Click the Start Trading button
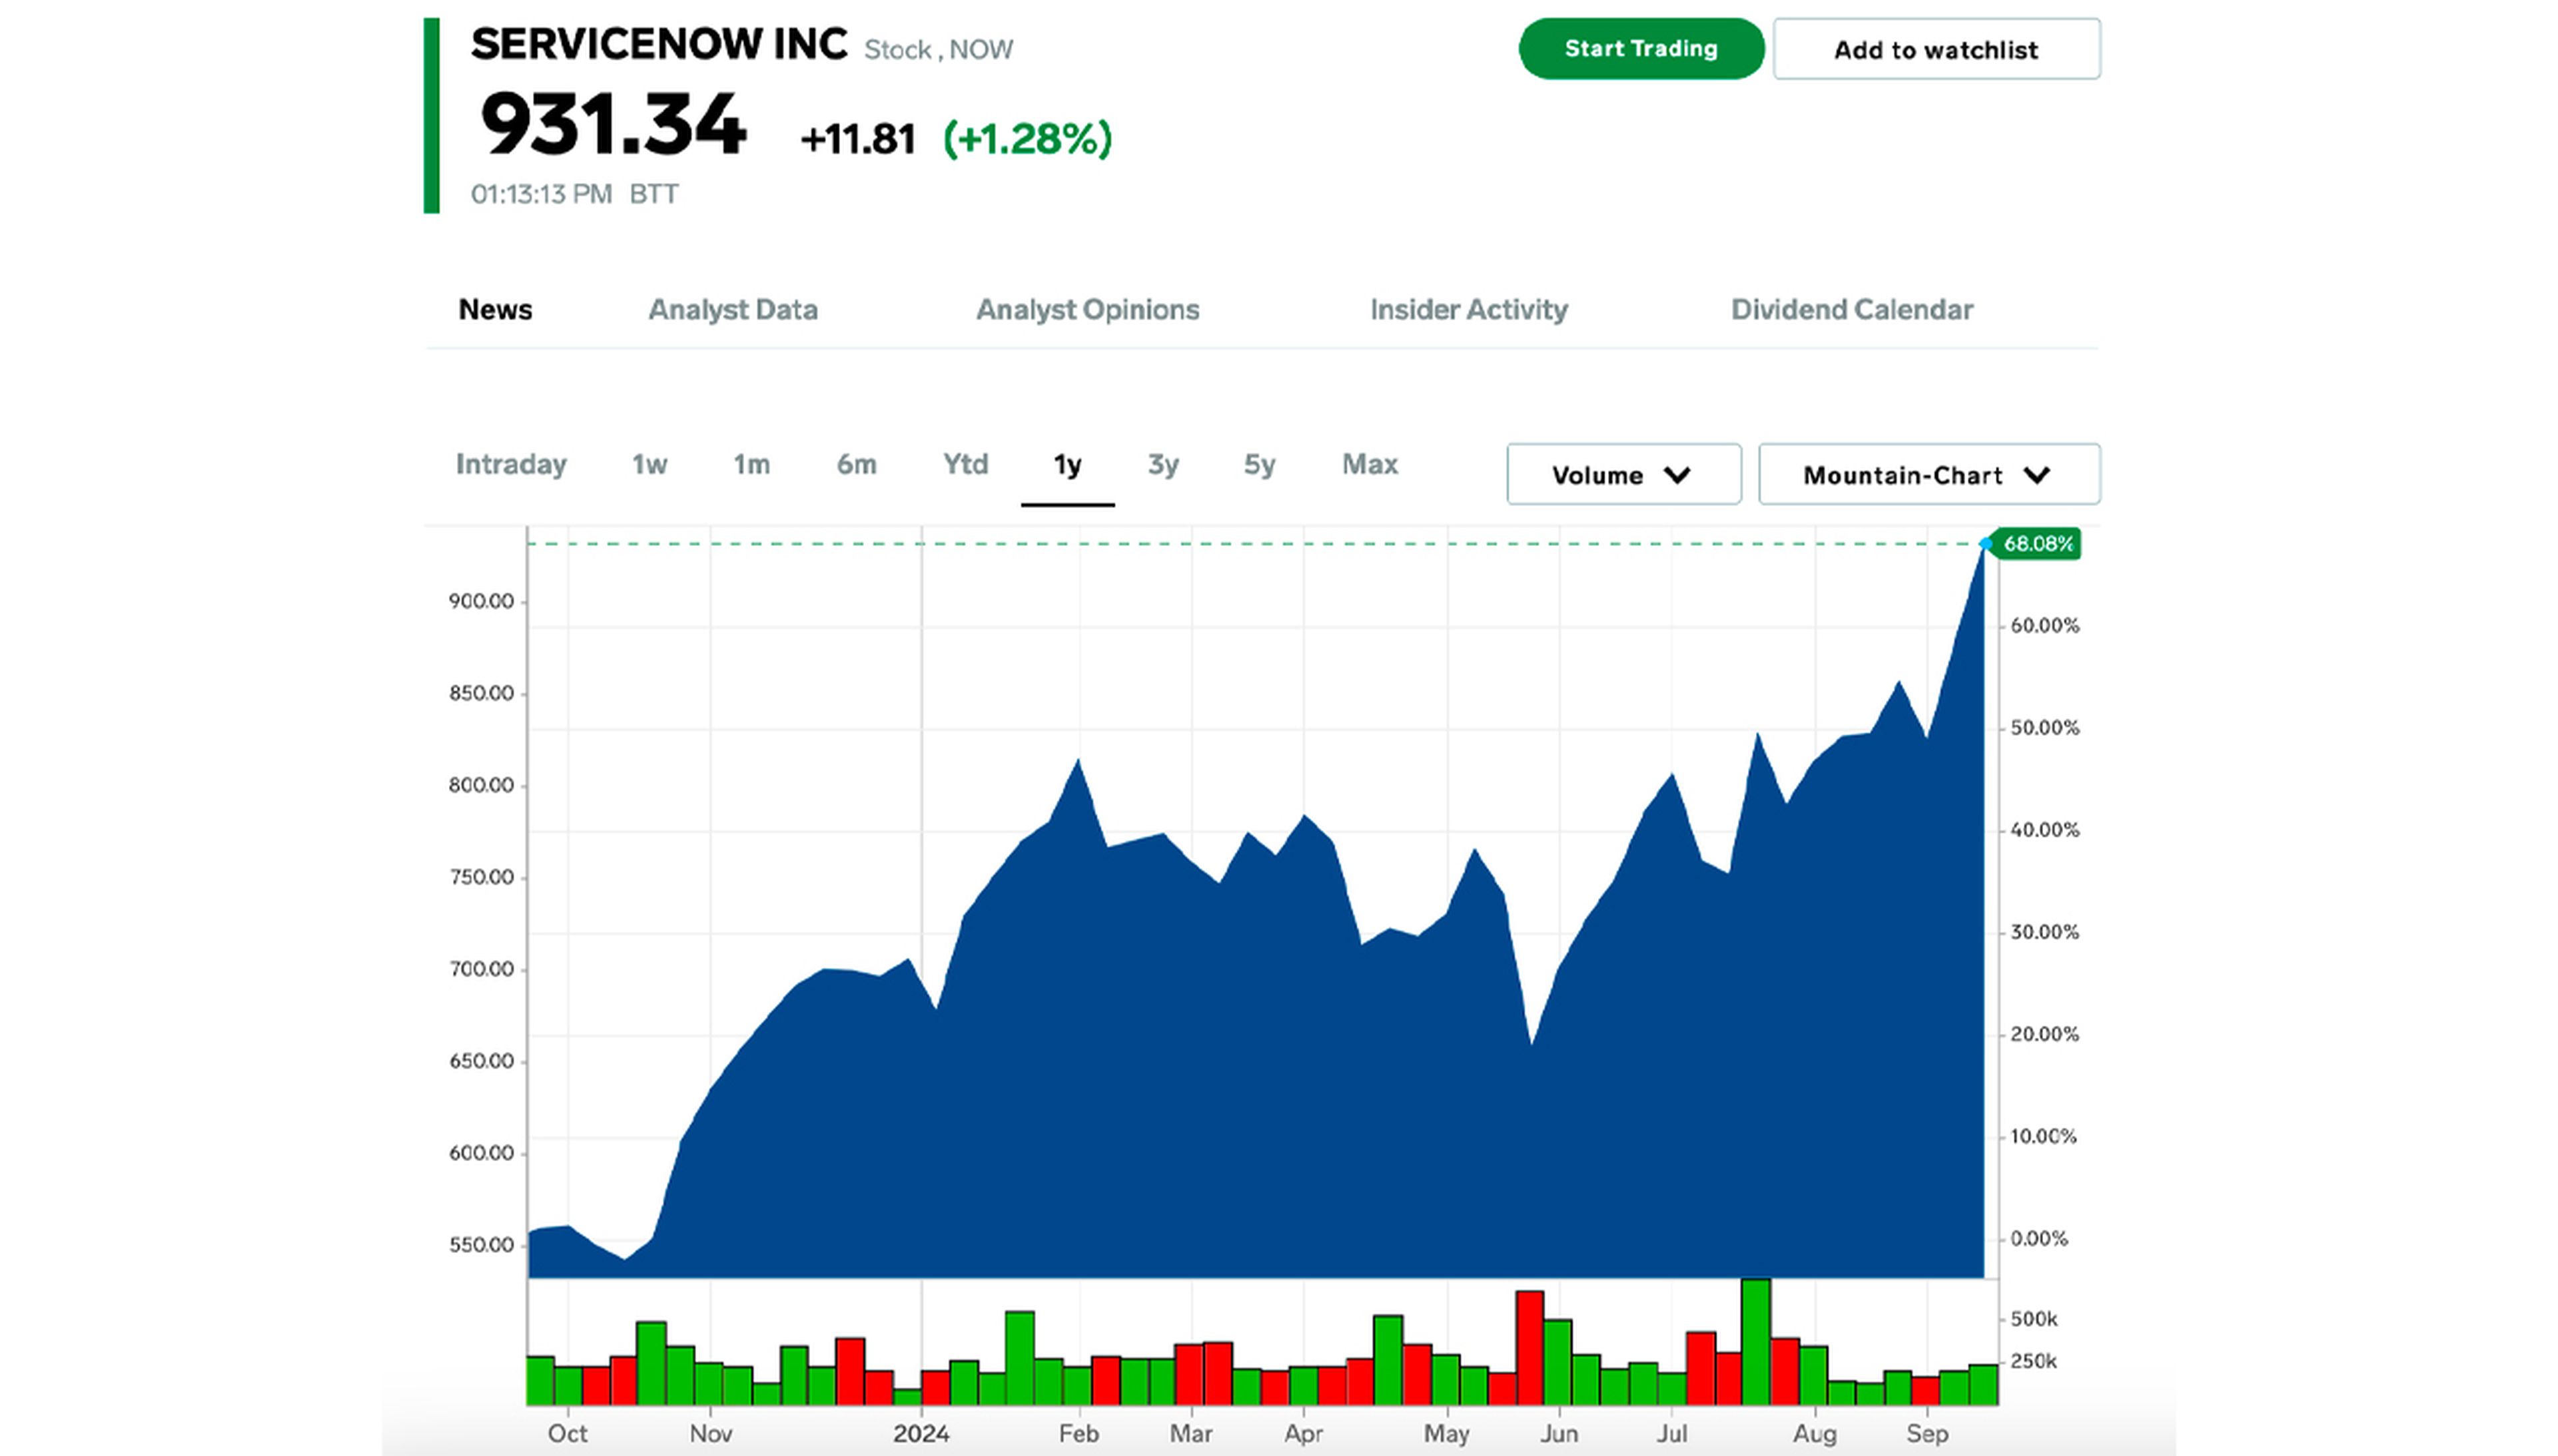 1641,48
